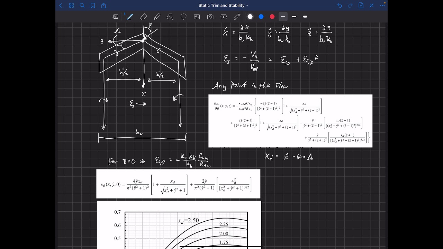Bookmark this page

pyautogui.click(x=93, y=6)
